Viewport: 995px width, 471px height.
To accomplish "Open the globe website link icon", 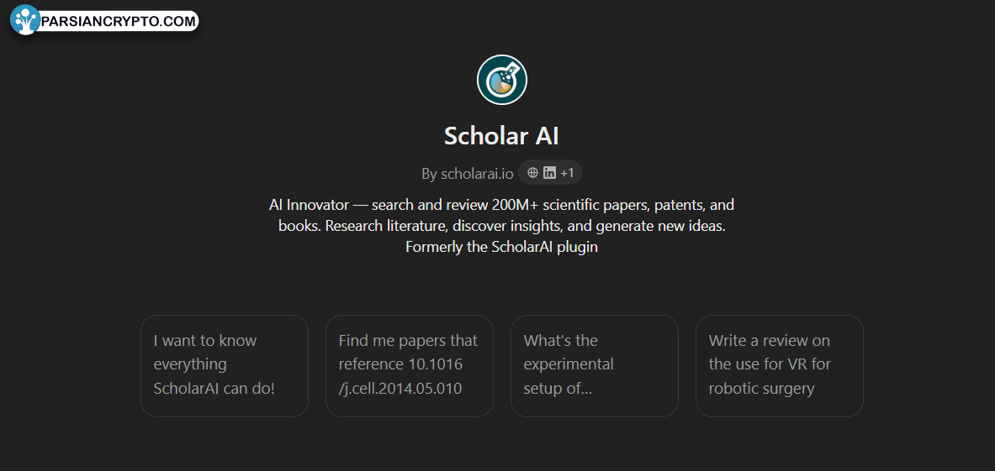I will point(533,173).
